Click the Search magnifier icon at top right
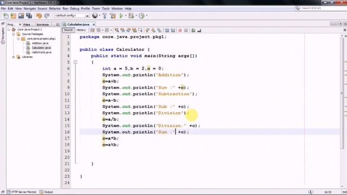Screen dimensions: 347x195 [x=297, y=8]
